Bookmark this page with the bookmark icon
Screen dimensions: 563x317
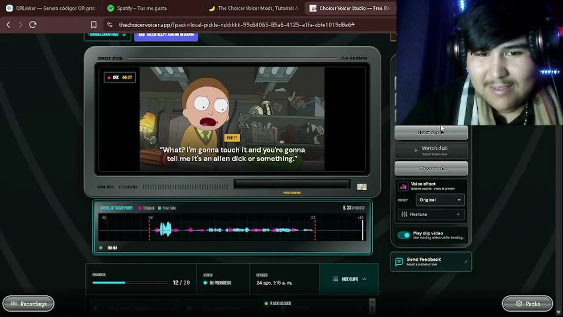(93, 25)
